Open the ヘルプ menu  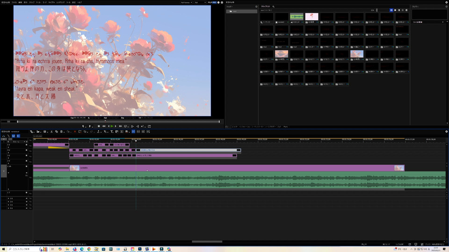(x=80, y=2)
